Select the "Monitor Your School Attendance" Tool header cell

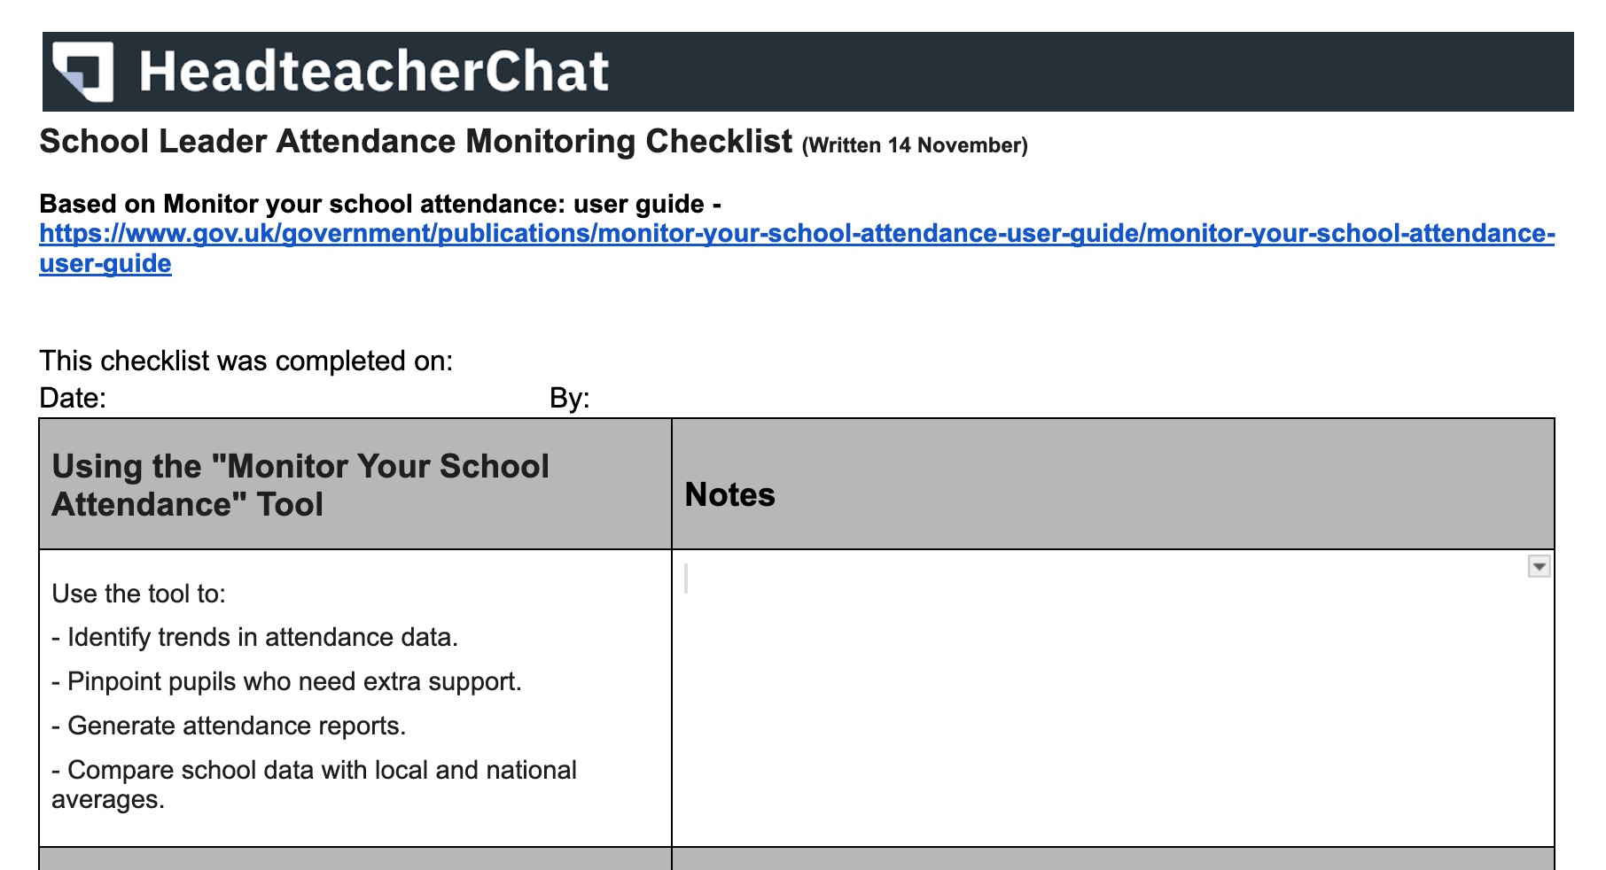point(355,484)
